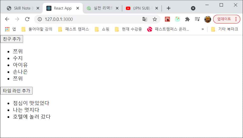The width and height of the screenshot is (243, 138).
Task: Switch to the JPN SUB YouTube tab
Action: [142, 8]
